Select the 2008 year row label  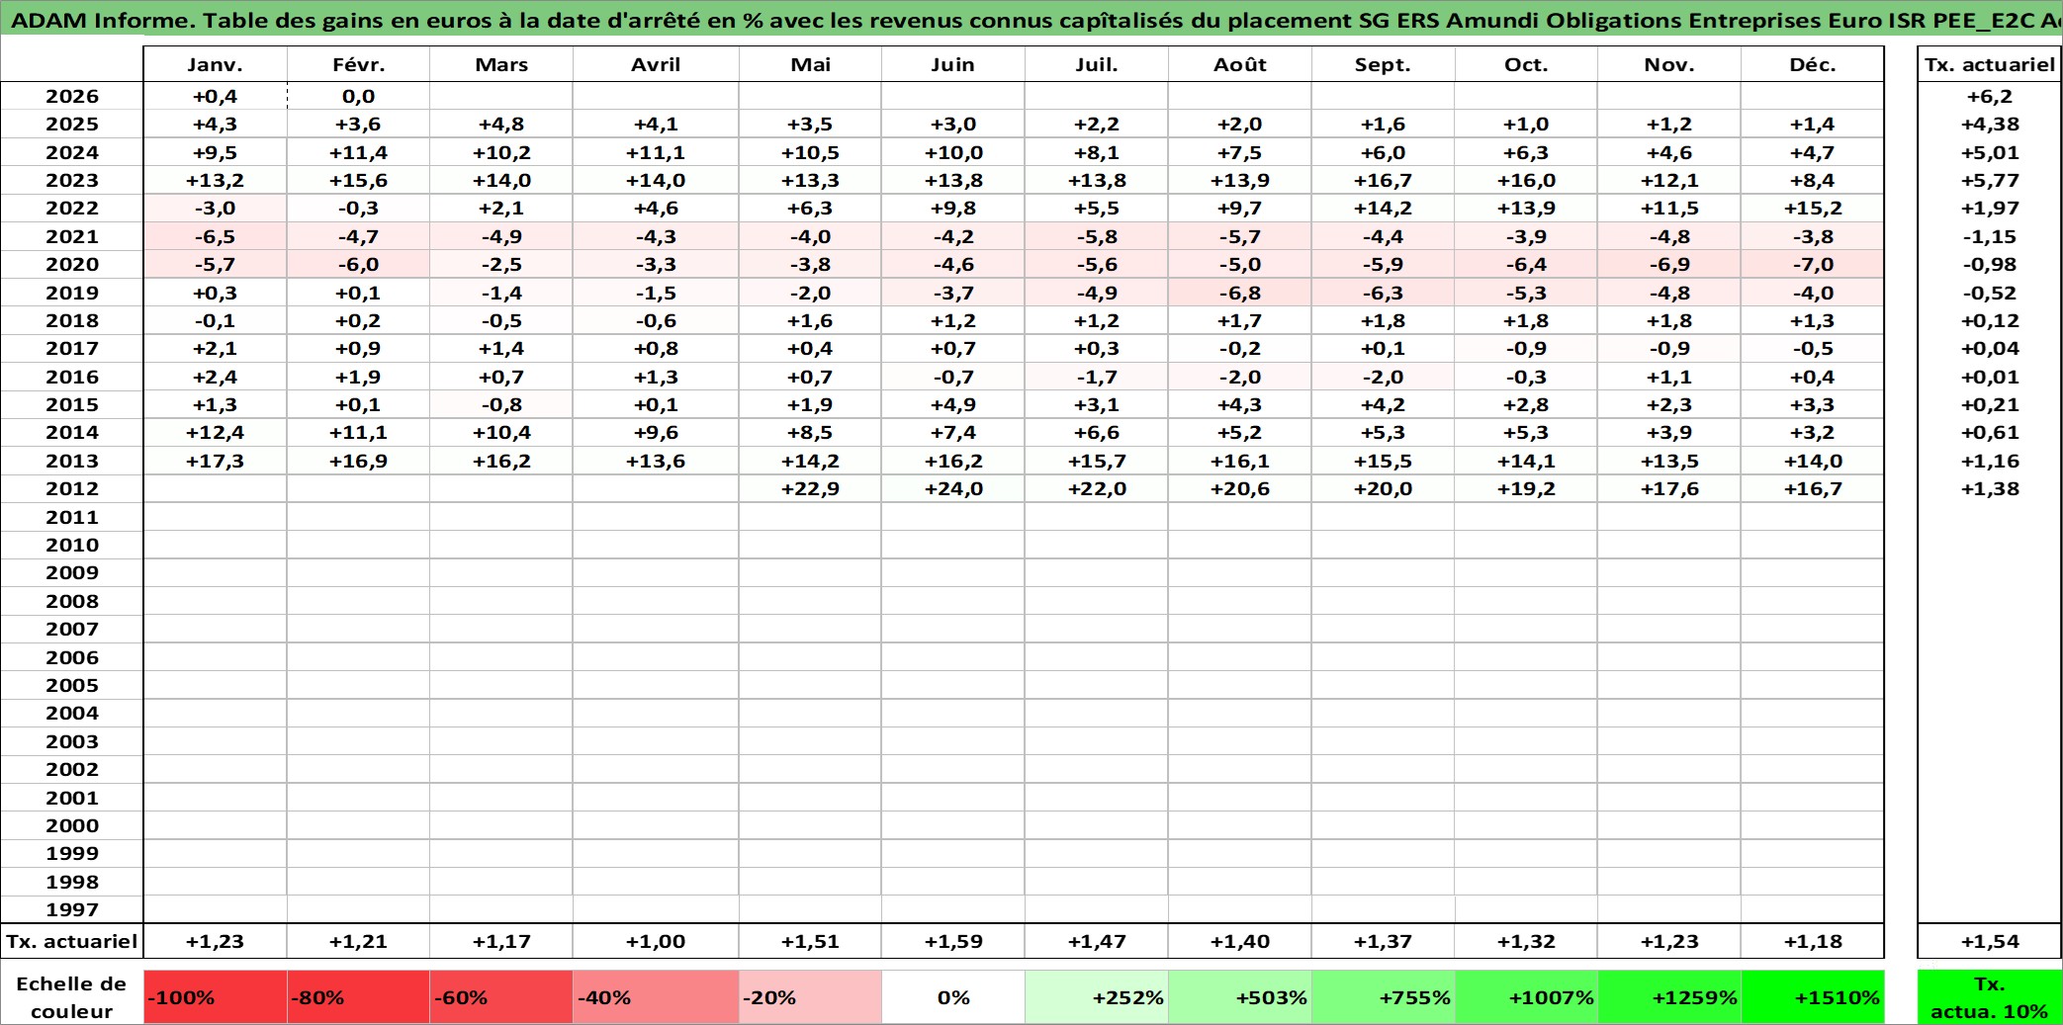[72, 601]
